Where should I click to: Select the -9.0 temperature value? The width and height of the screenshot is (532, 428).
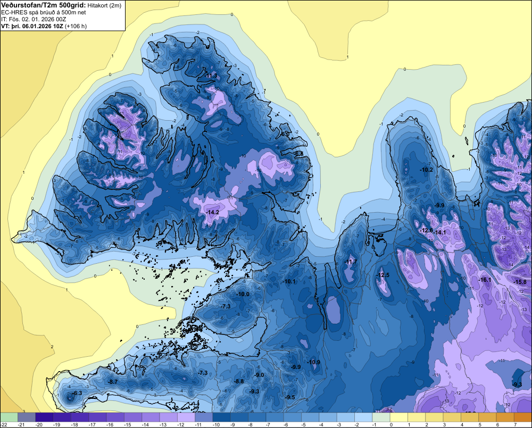coord(259,375)
